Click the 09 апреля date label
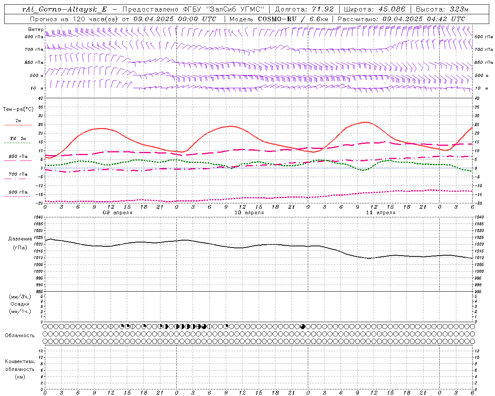The height and width of the screenshot is (396, 495). [x=117, y=213]
